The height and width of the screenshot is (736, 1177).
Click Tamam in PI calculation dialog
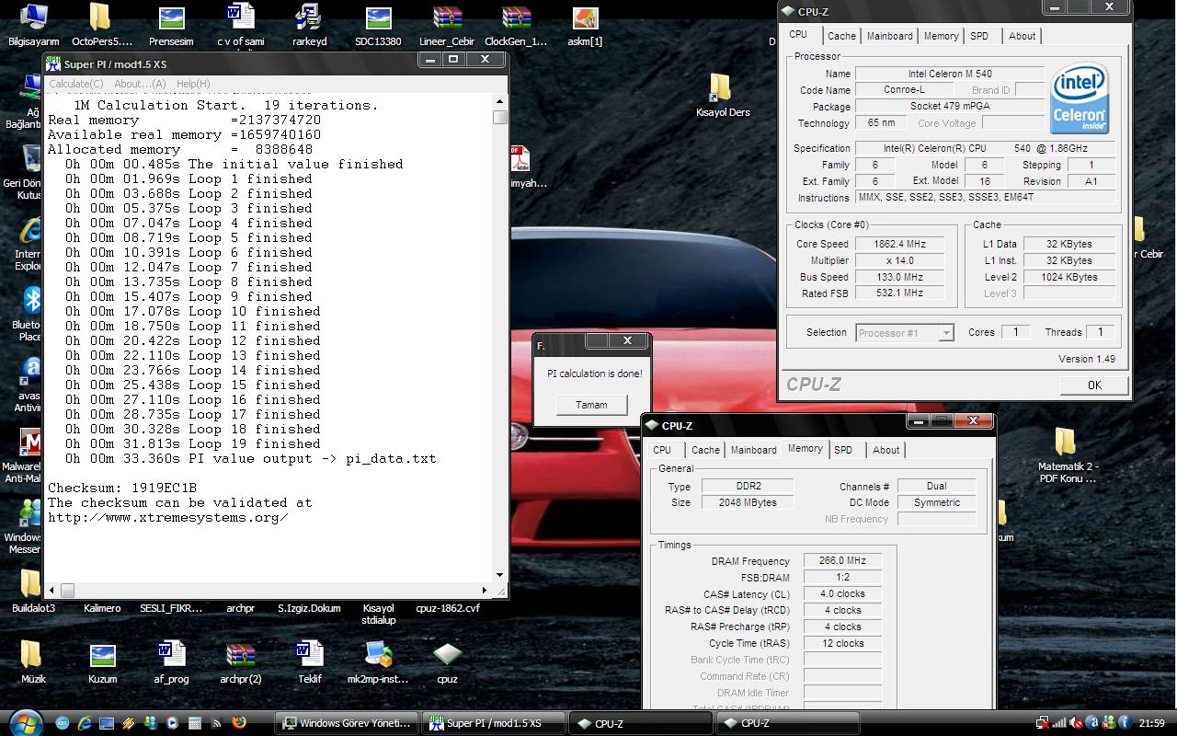(591, 405)
